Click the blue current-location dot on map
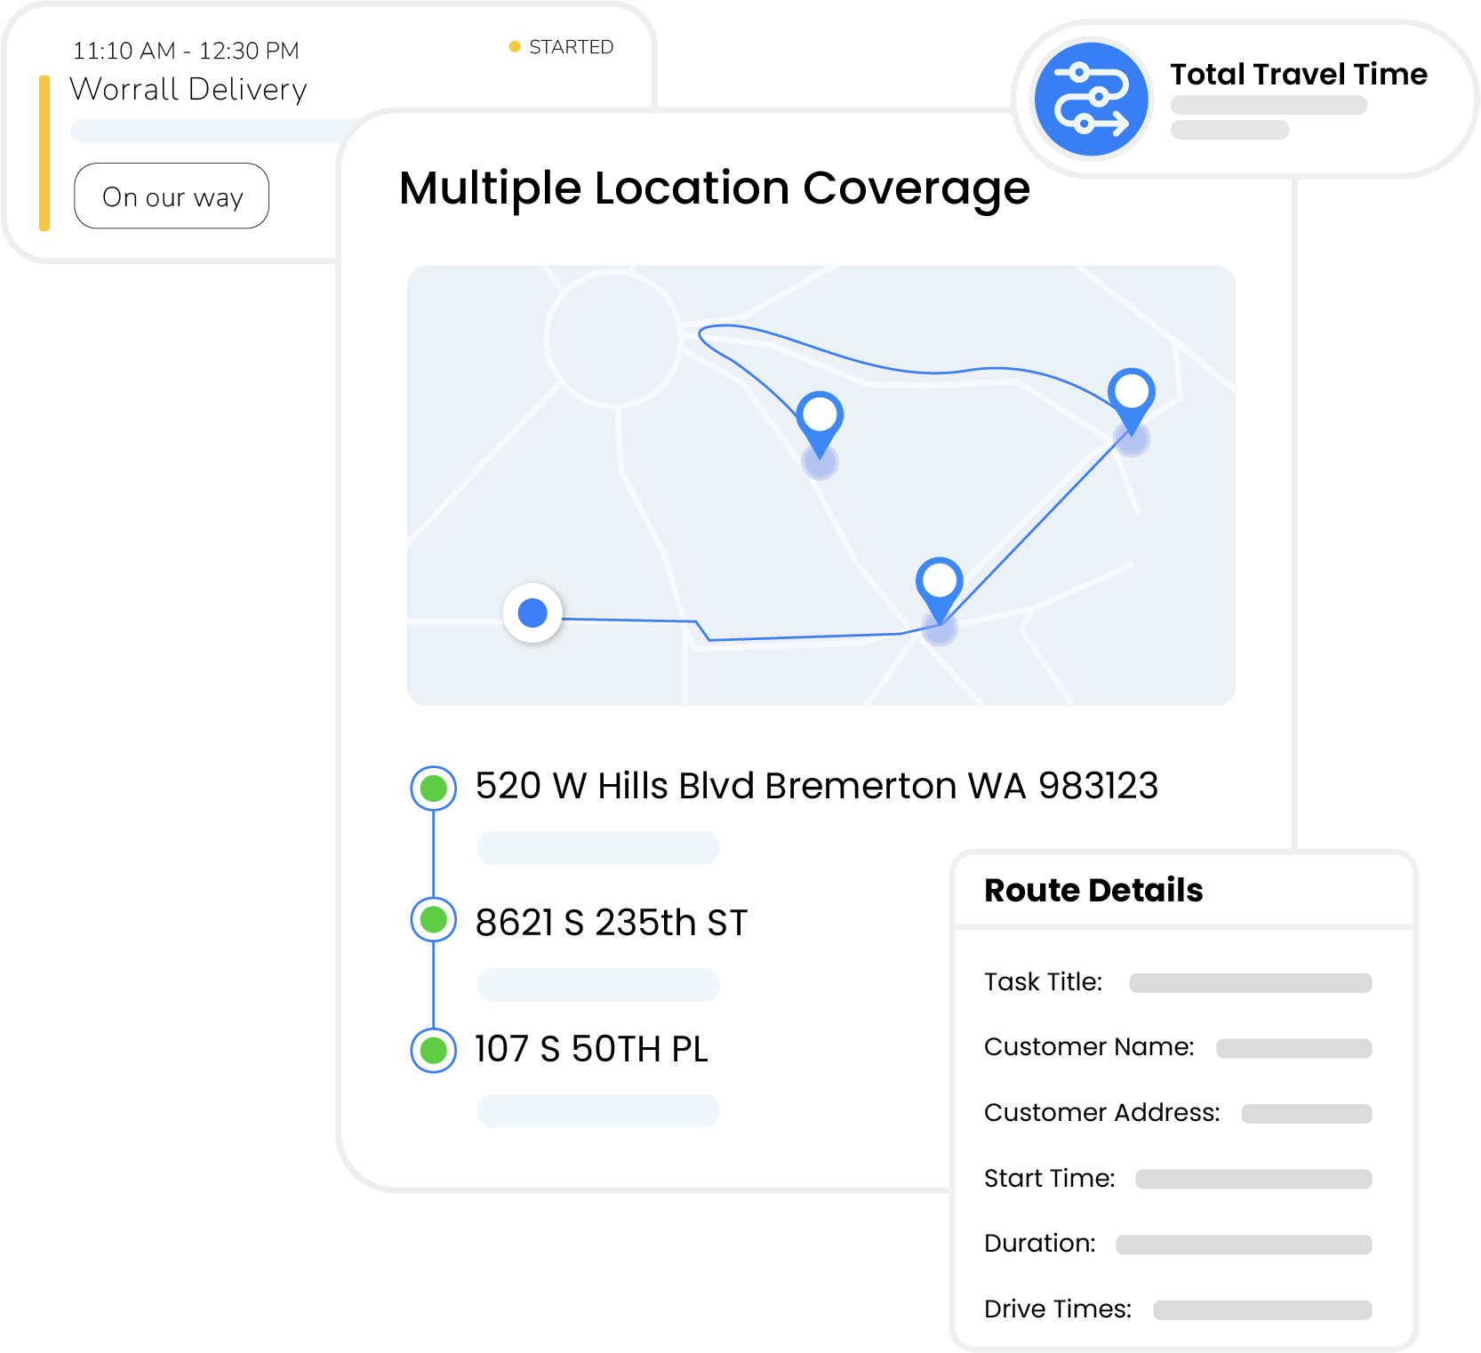This screenshot has width=1481, height=1353. tap(532, 612)
